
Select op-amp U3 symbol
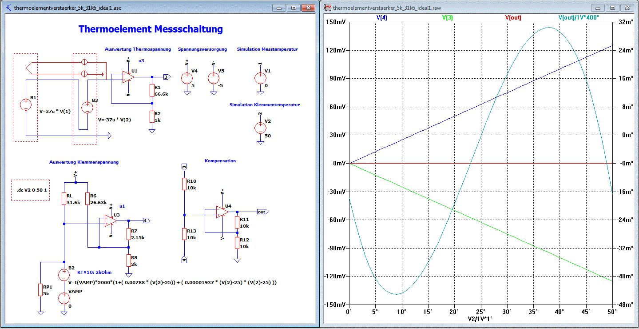click(111, 221)
